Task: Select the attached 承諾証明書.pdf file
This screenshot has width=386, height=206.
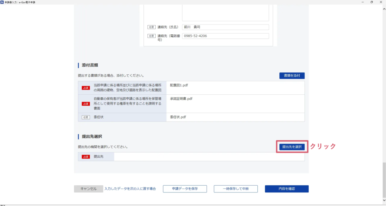Action: coord(181,99)
